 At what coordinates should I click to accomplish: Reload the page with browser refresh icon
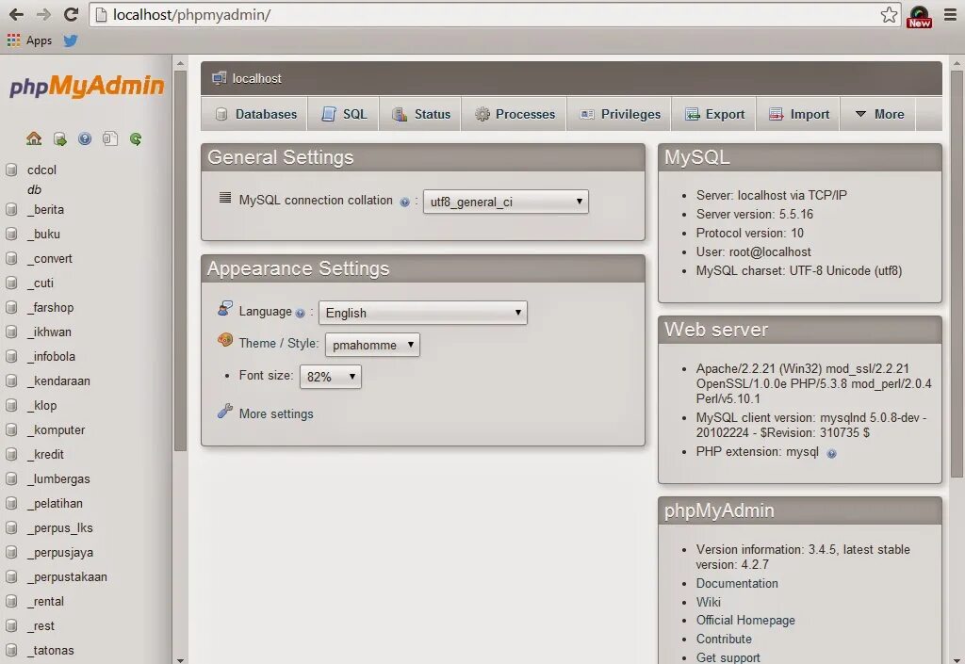click(x=71, y=15)
